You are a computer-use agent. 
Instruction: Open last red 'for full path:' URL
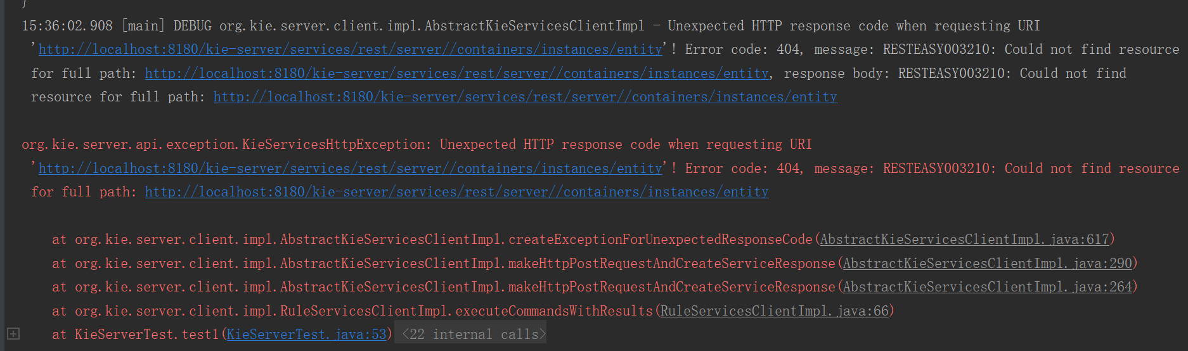[457, 192]
